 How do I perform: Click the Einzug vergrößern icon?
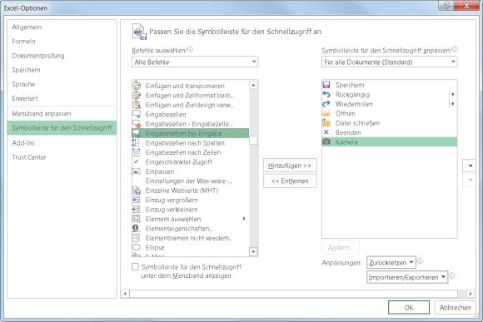point(136,200)
